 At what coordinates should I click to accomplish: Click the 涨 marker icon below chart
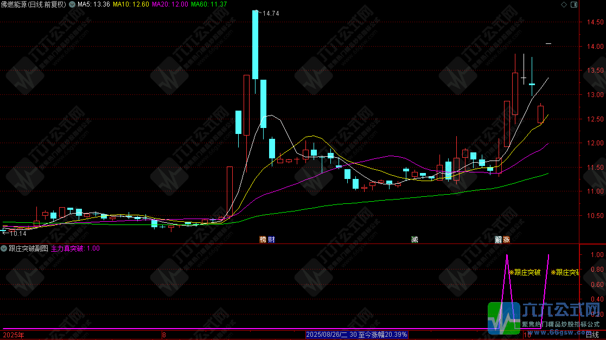tap(506, 239)
